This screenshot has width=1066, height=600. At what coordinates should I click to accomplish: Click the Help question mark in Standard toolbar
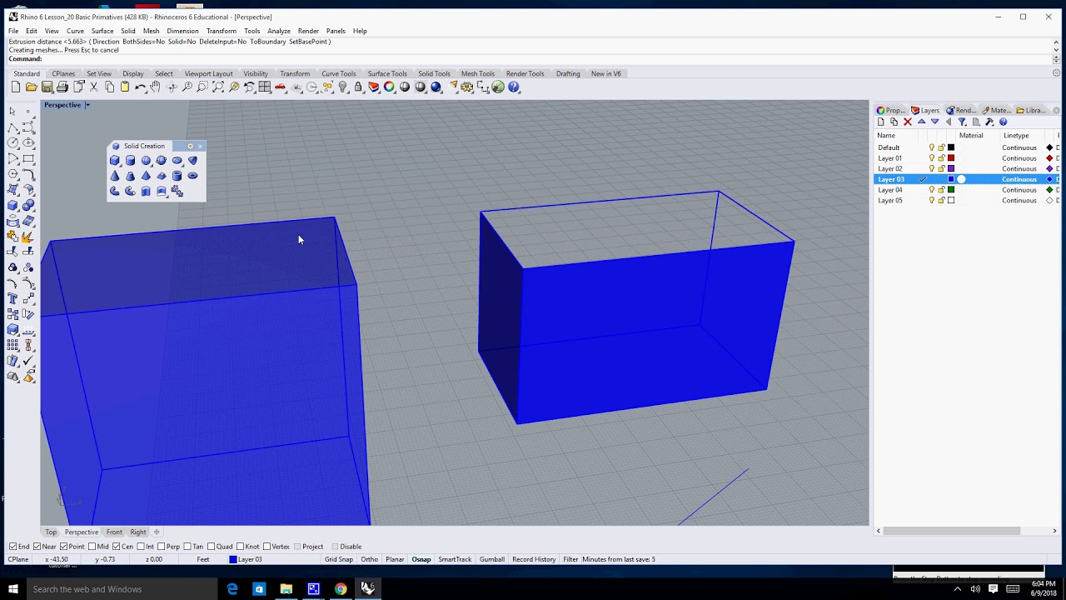[x=514, y=87]
